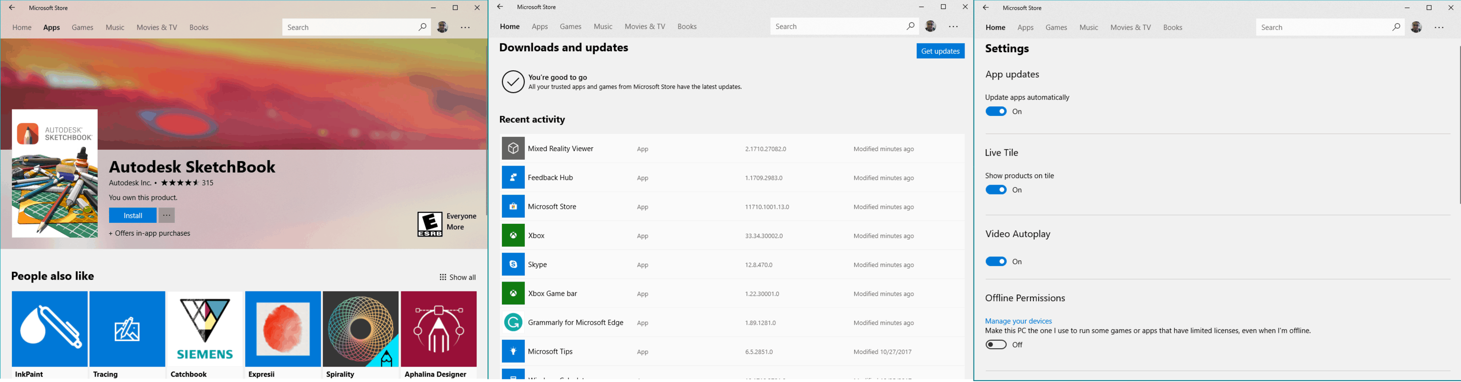Open user profile avatar in SketchBook window
Image resolution: width=1461 pixels, height=382 pixels.
442,27
